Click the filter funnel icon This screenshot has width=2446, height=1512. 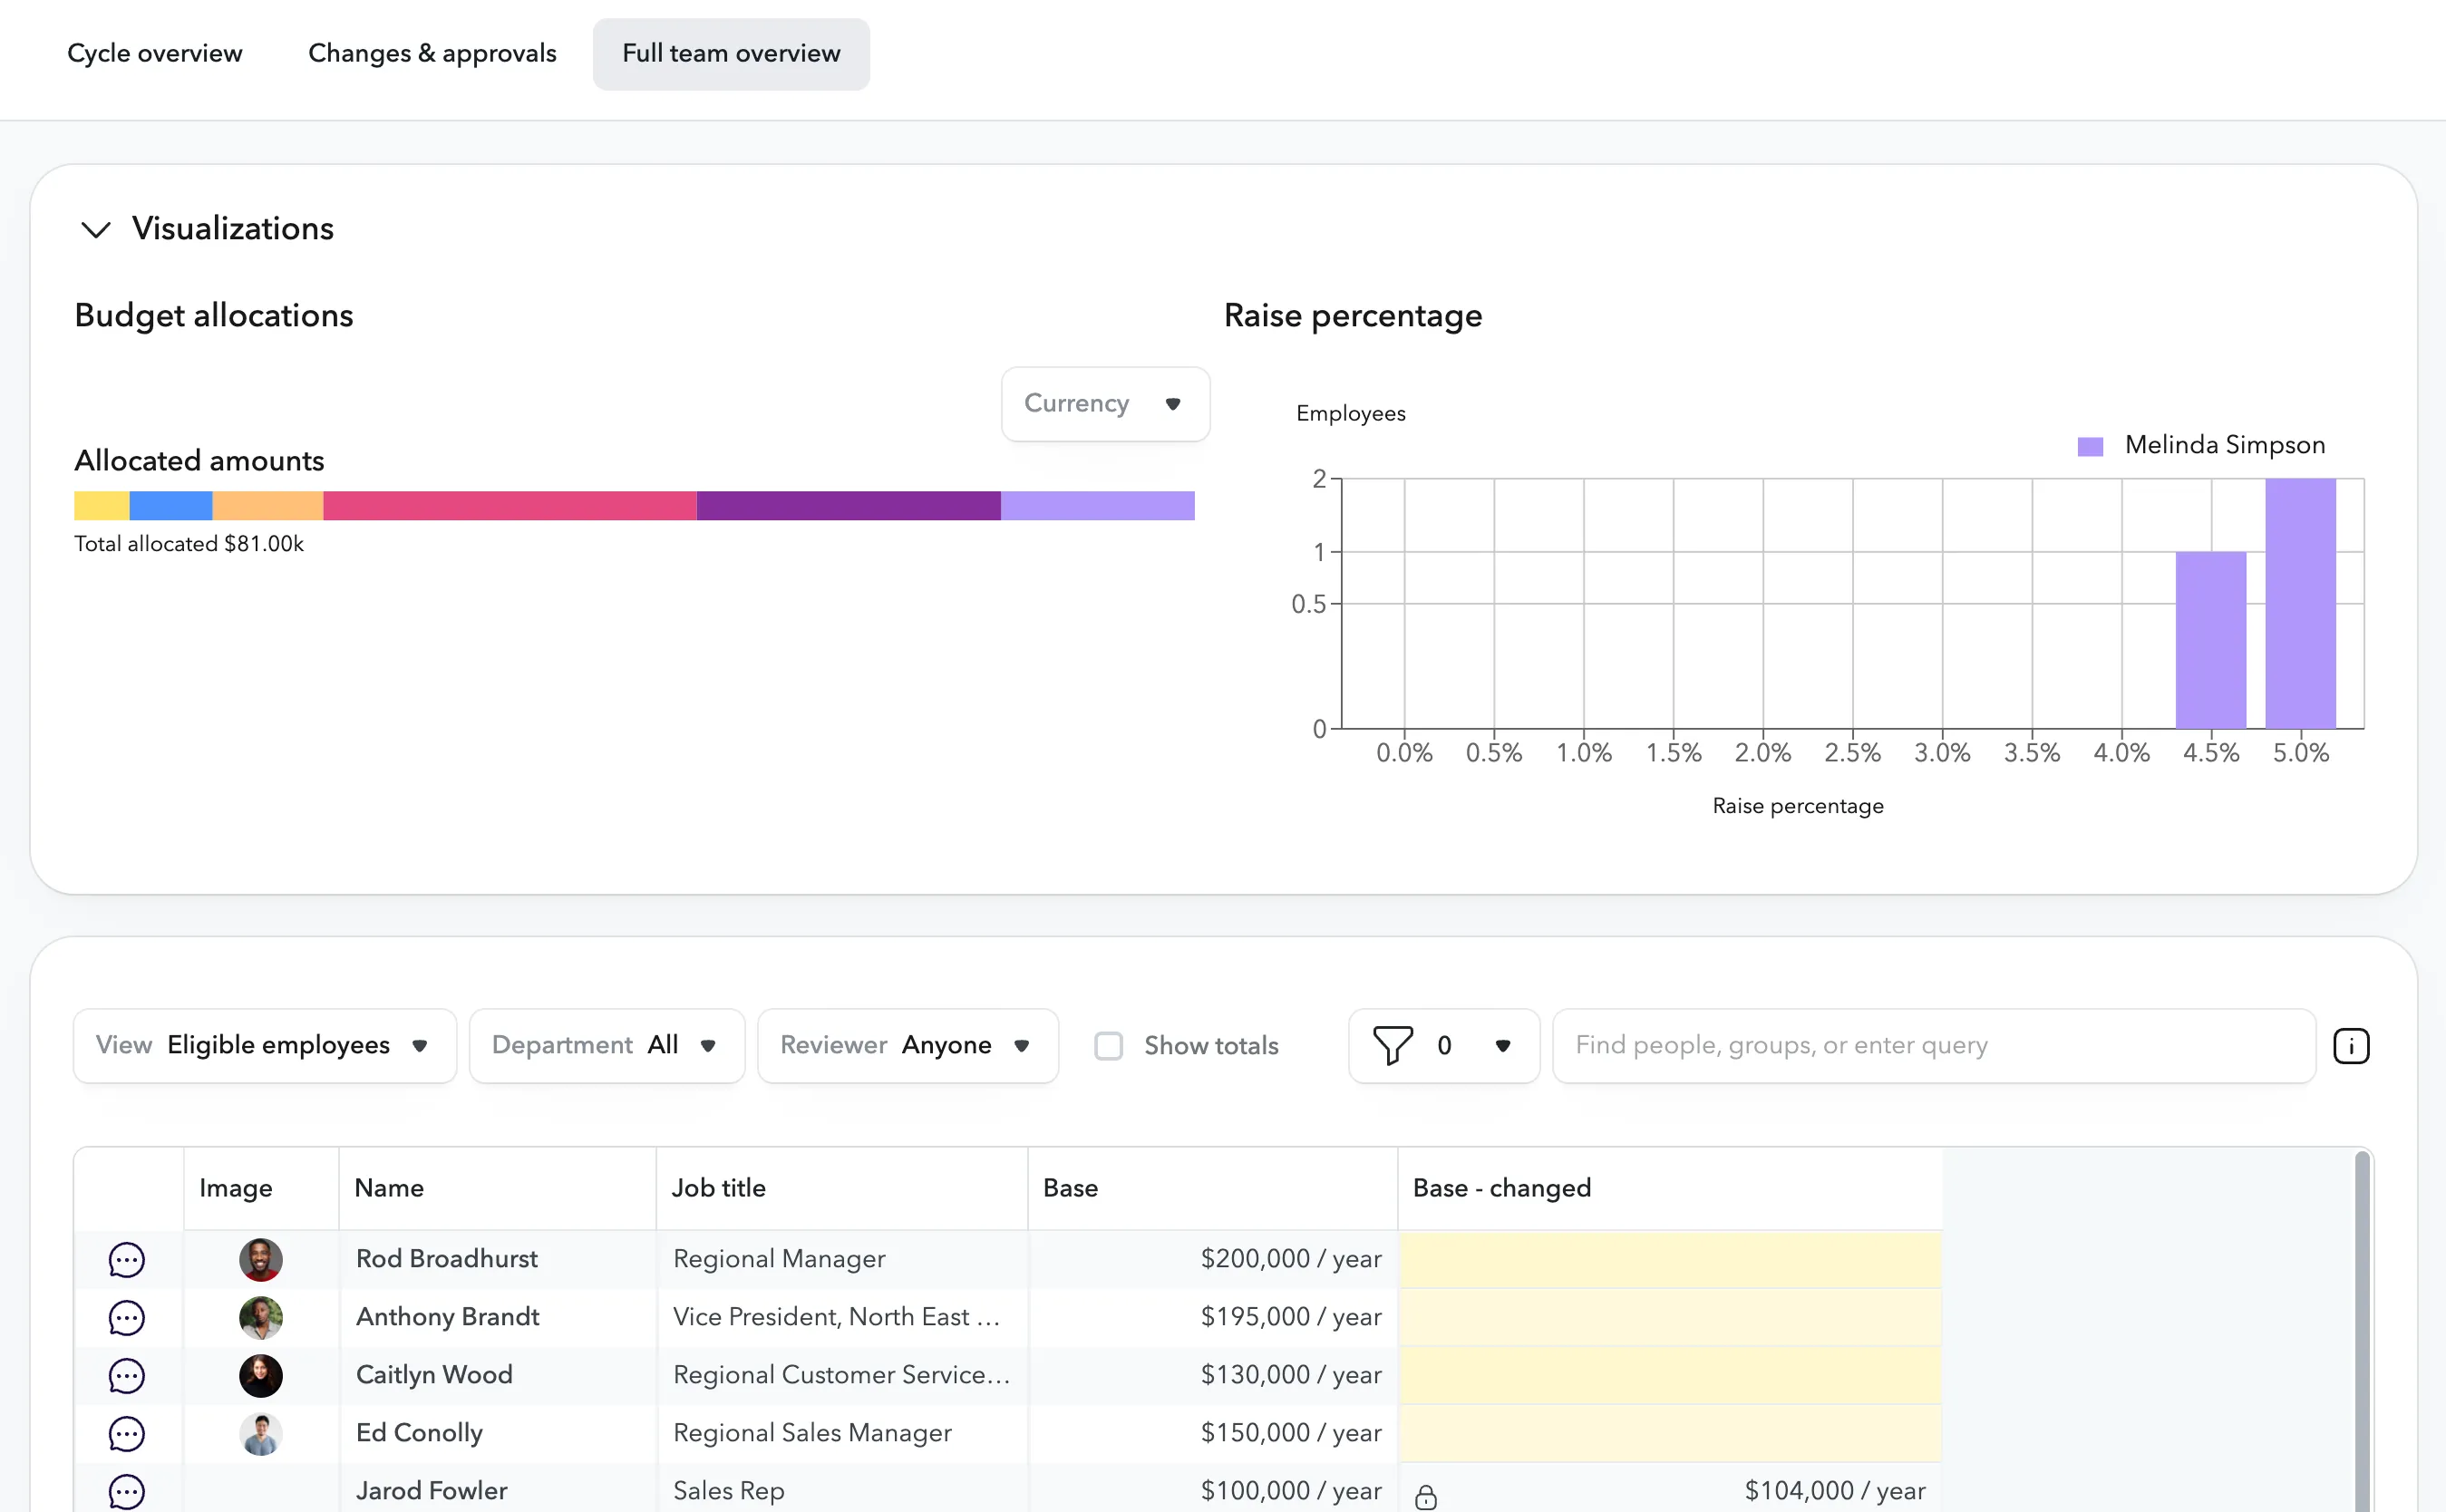[1392, 1046]
